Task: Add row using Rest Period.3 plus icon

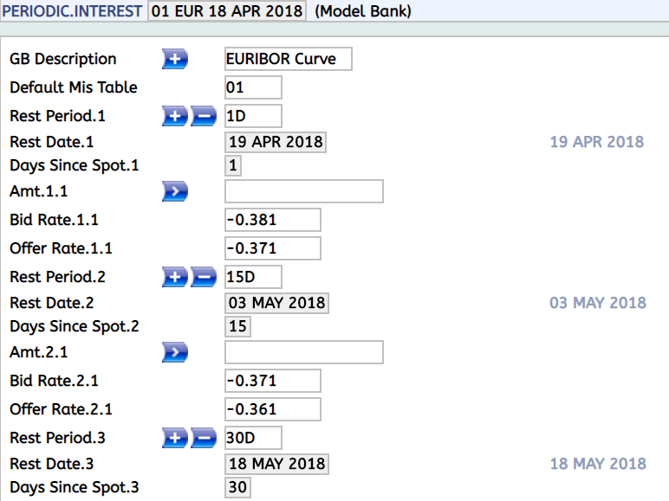Action: pos(175,438)
